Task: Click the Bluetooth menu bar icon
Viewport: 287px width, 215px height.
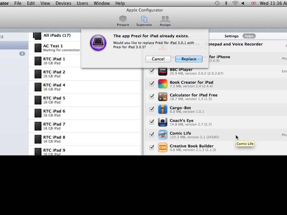Action: pos(226,3)
